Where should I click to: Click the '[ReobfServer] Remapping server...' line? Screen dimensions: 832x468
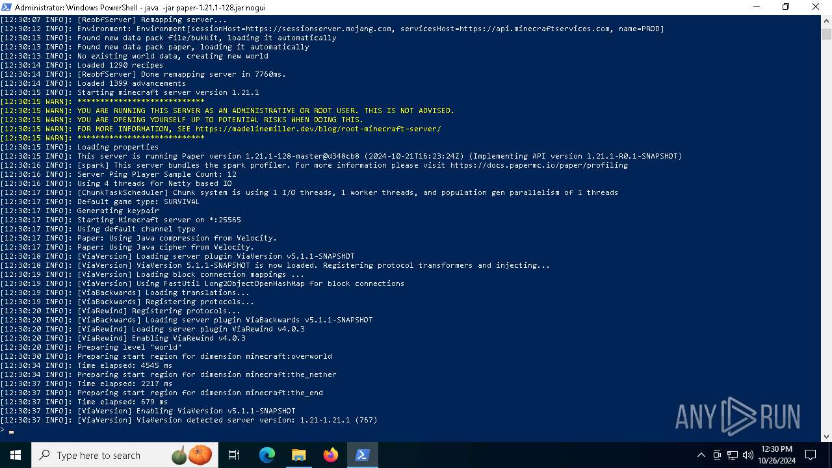coord(114,19)
